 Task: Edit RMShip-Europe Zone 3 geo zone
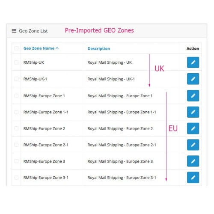click(193, 161)
